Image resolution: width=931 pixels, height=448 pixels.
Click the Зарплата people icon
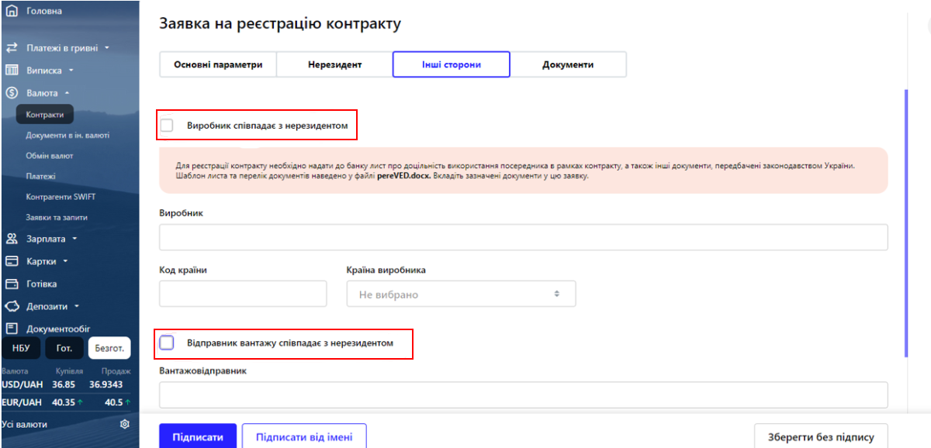[x=12, y=239]
